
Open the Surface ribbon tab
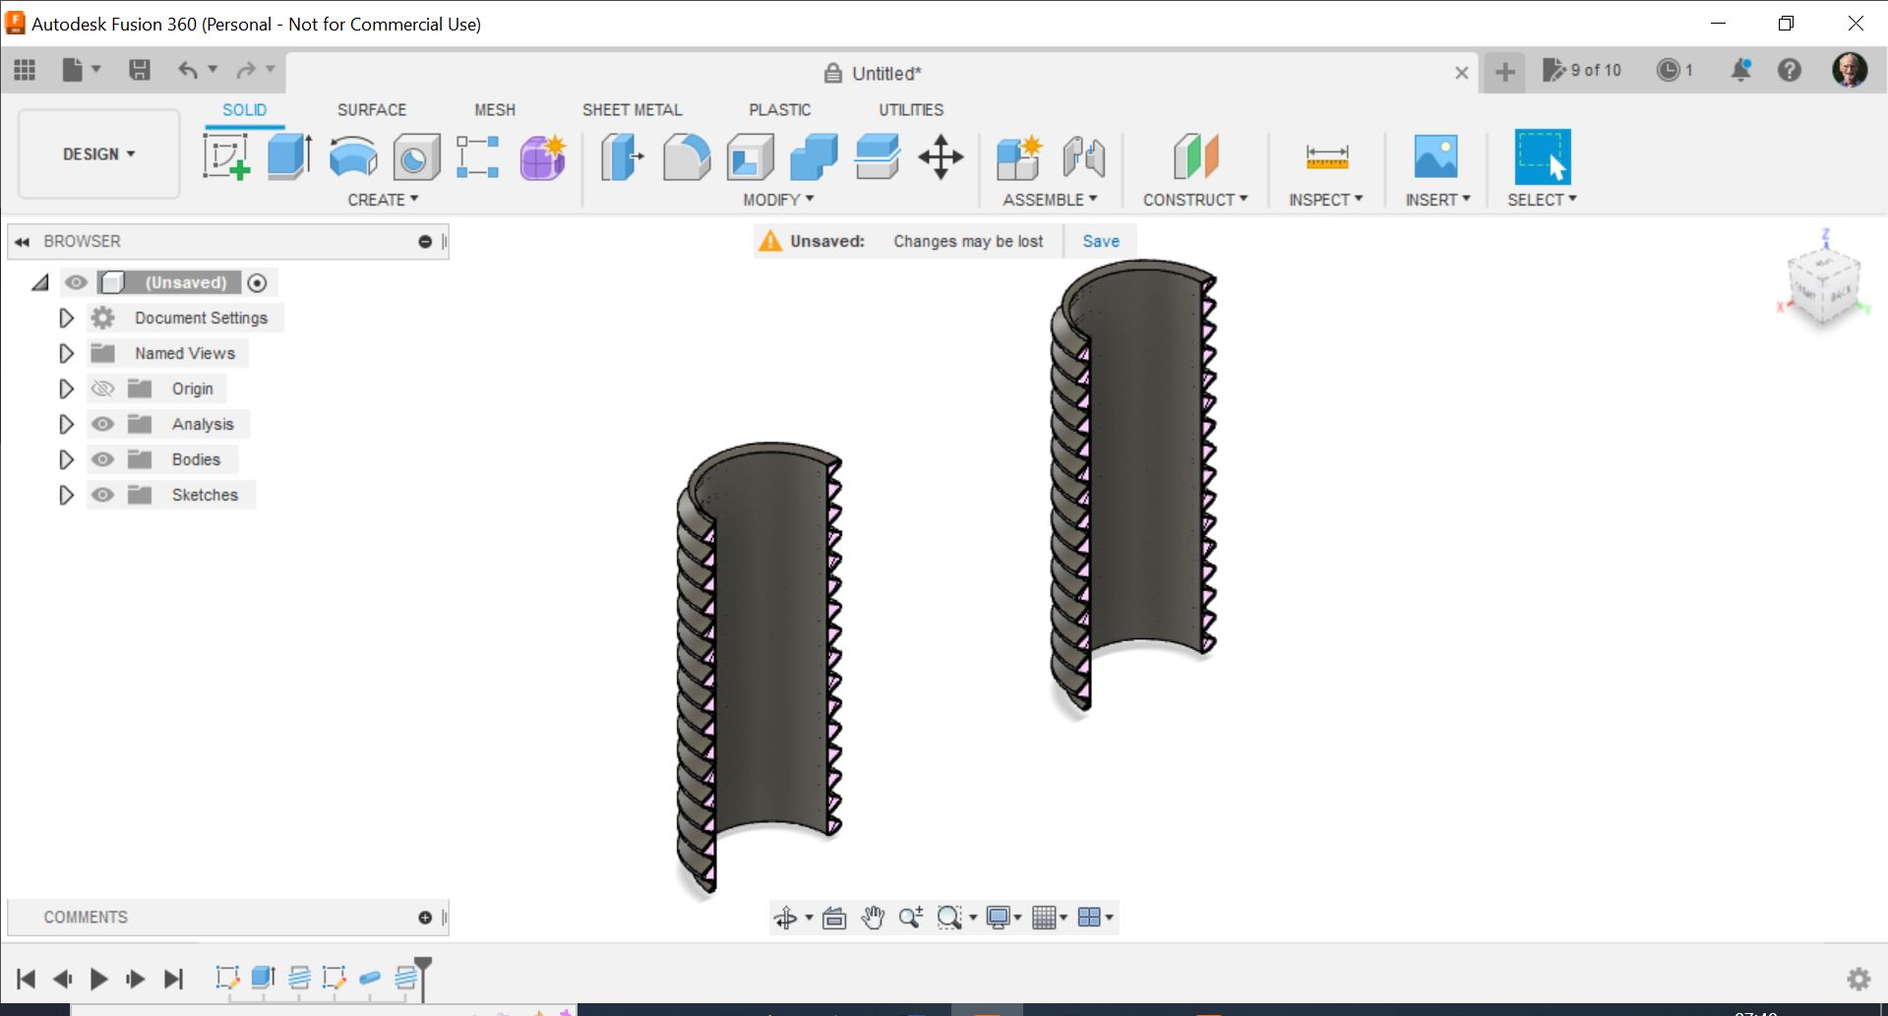pyautogui.click(x=371, y=109)
